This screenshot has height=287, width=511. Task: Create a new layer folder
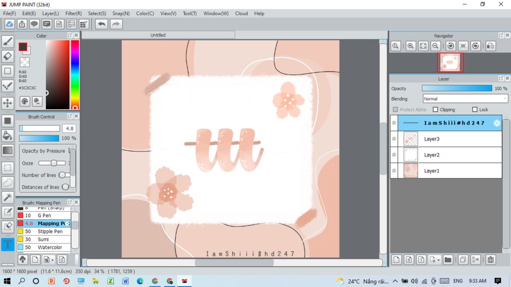(x=448, y=259)
